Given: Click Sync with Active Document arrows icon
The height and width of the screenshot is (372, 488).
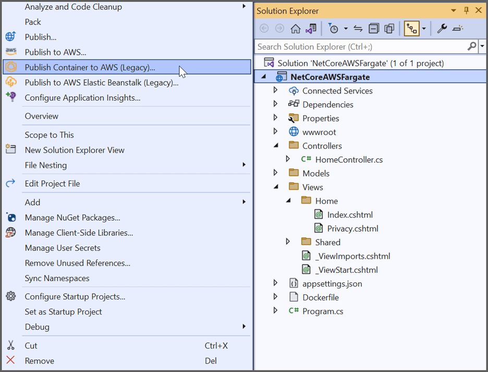Looking at the screenshot, I should (358, 29).
